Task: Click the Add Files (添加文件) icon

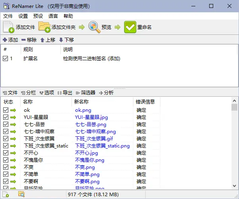Action: (x=9, y=27)
